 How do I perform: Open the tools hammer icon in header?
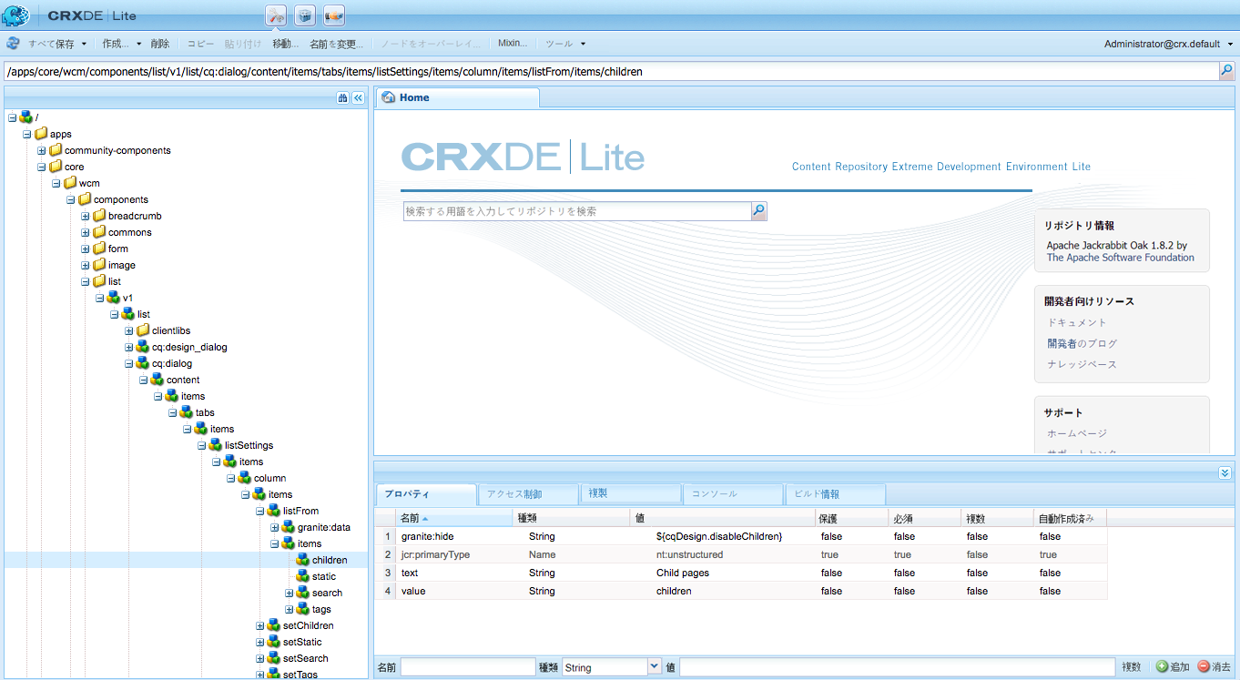(x=276, y=15)
